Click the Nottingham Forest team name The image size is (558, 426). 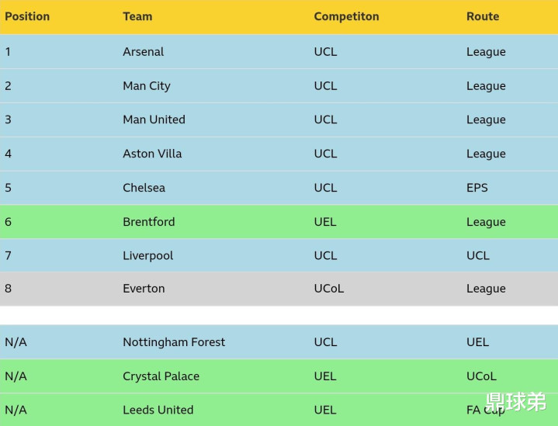(x=174, y=342)
